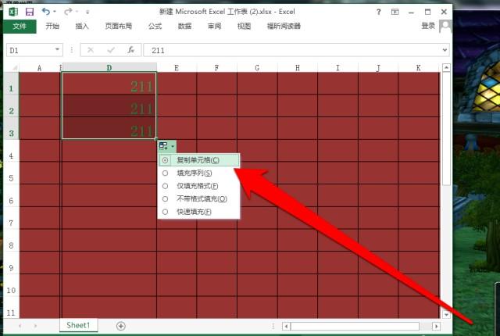Go to previous sheet arrow
This screenshot has height=336, width=500.
pyautogui.click(x=20, y=326)
